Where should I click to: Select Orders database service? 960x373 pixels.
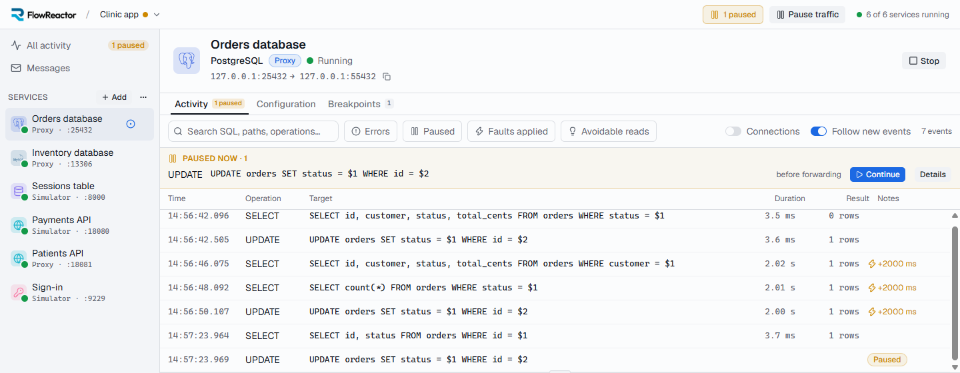79,124
